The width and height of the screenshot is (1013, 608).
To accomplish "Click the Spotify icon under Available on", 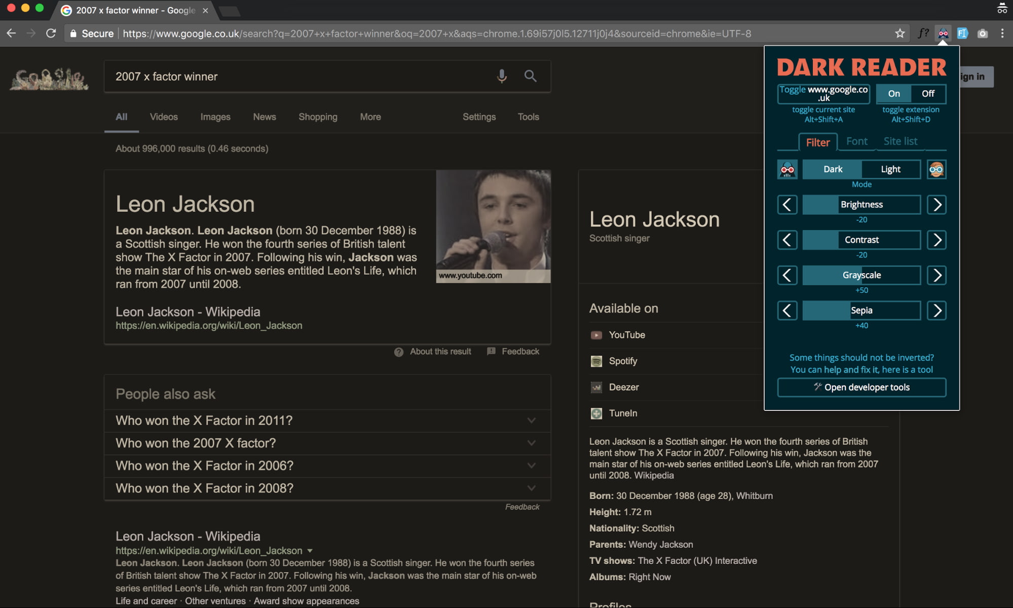I will coord(596,361).
